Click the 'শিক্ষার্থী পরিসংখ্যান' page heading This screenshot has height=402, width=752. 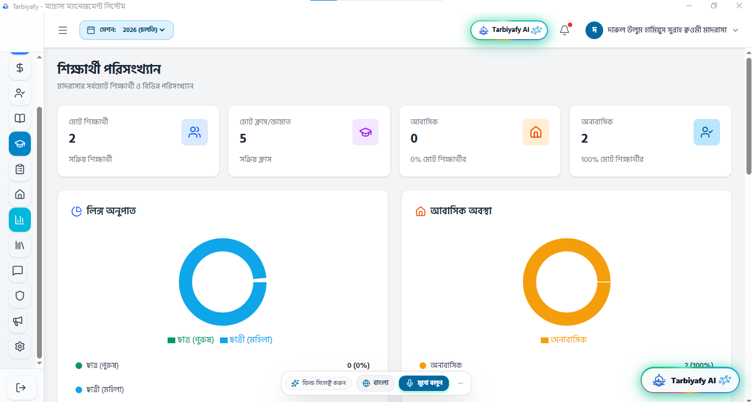(109, 69)
